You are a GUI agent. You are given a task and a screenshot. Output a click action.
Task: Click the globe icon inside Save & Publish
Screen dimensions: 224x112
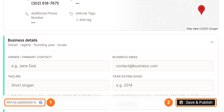pyautogui.click(x=181, y=102)
